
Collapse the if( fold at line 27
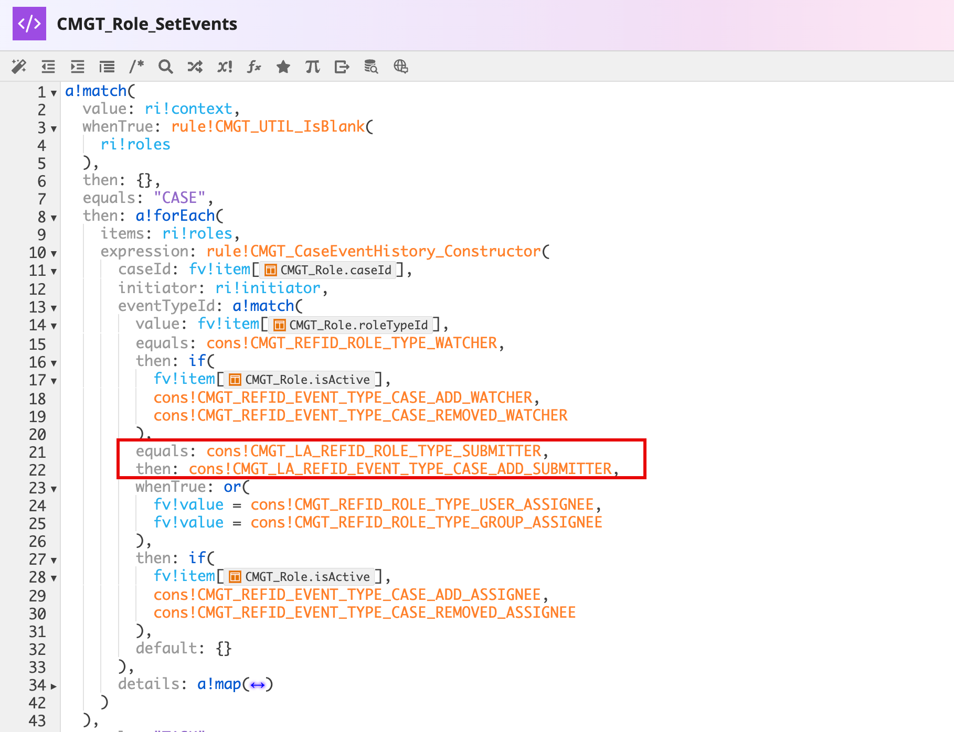54,561
